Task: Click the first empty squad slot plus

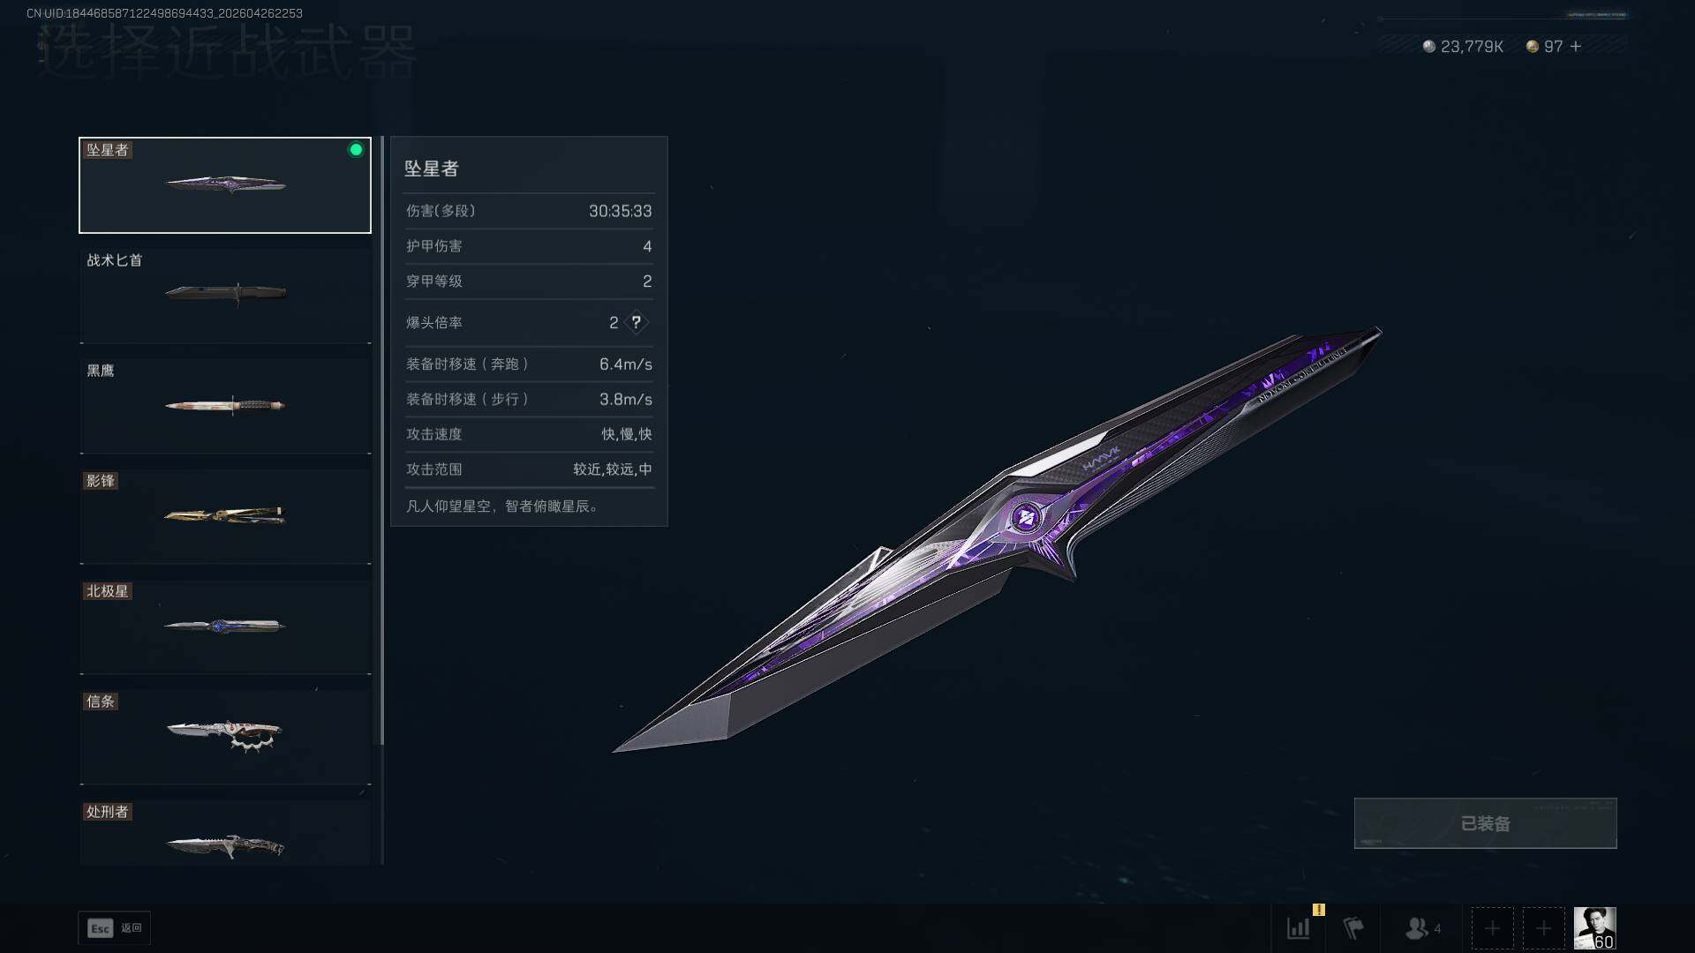Action: 1492,928
